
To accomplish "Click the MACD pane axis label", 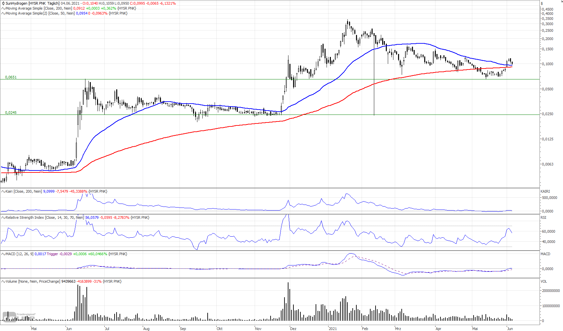I will click(x=545, y=254).
